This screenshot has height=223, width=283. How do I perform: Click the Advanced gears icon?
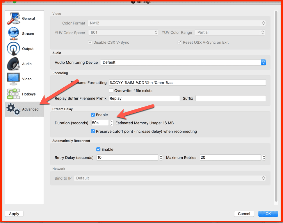point(13,109)
